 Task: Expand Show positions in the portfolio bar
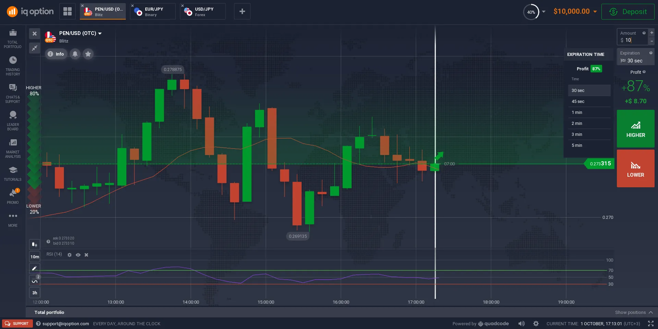coord(634,312)
